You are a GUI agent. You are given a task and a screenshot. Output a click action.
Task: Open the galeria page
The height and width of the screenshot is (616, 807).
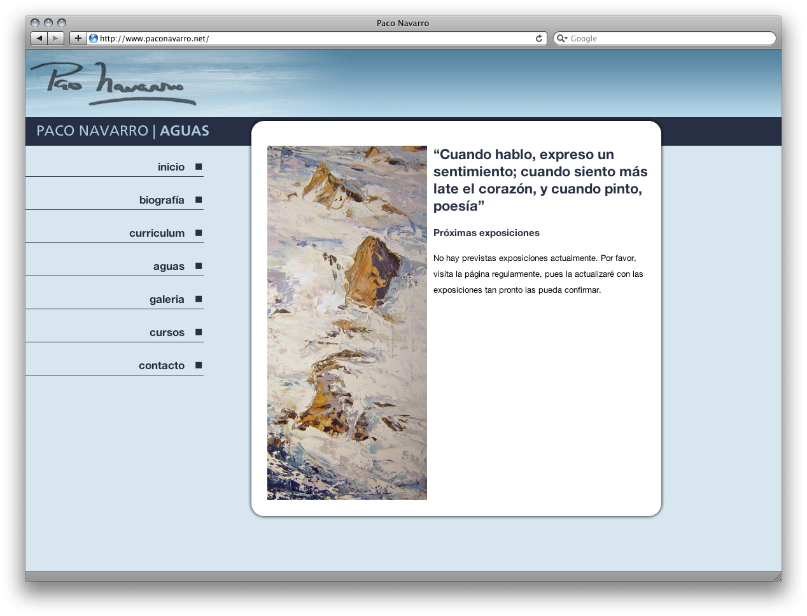pyautogui.click(x=167, y=299)
